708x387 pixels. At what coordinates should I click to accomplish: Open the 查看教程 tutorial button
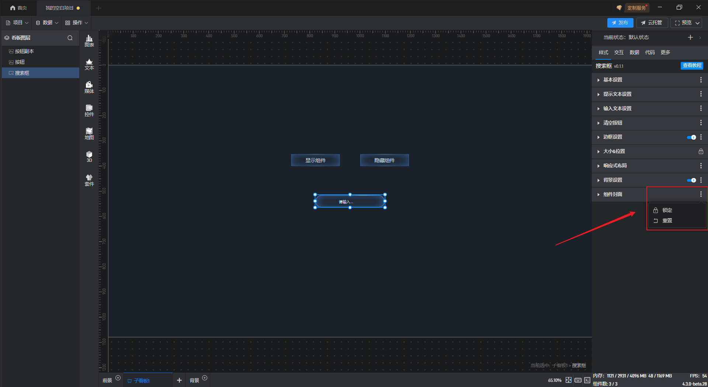[692, 66]
